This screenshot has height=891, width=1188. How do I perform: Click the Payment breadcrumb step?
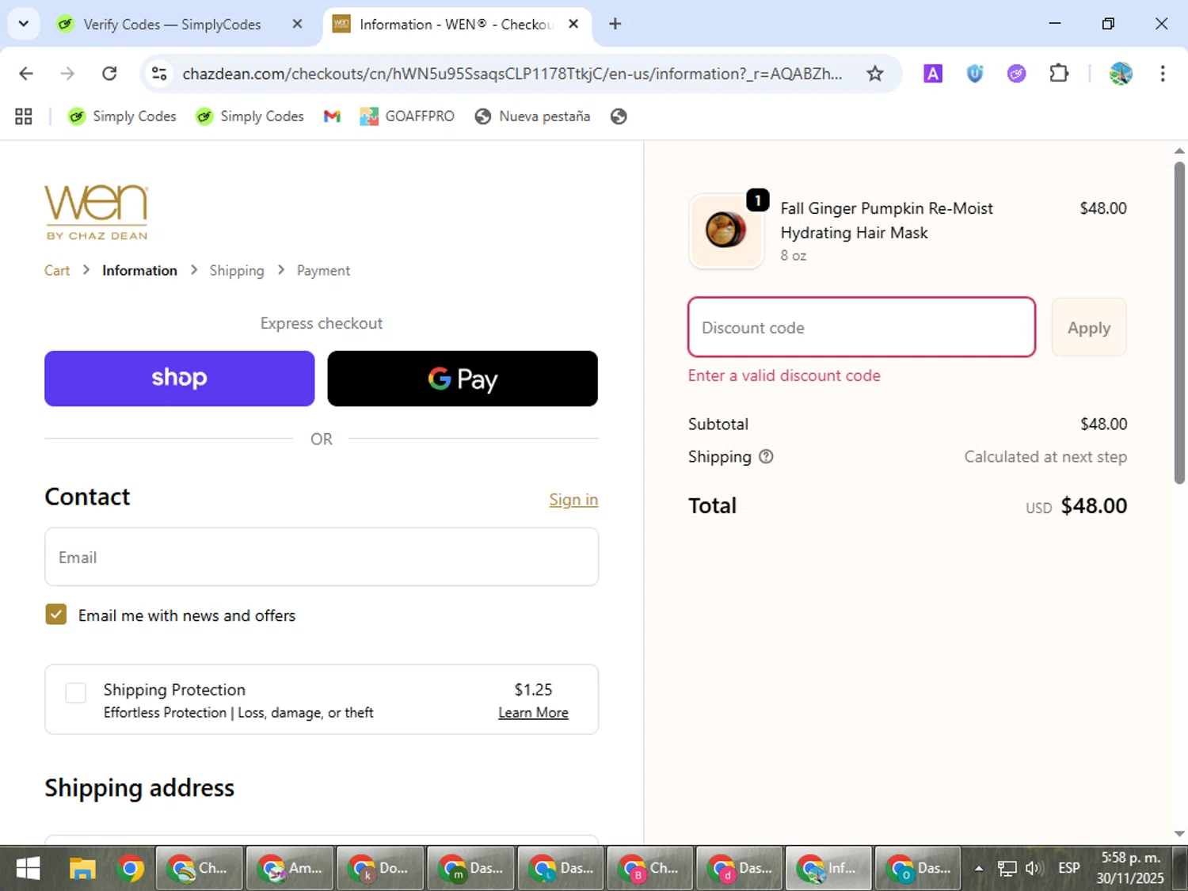pos(323,271)
